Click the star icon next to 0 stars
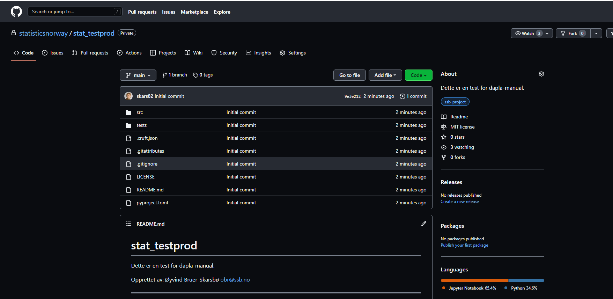The image size is (613, 299). pos(444,137)
